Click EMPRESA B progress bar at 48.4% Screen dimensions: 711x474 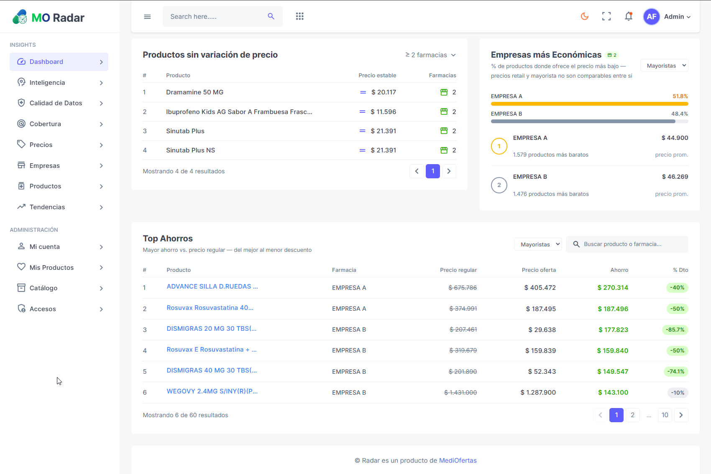[589, 122]
